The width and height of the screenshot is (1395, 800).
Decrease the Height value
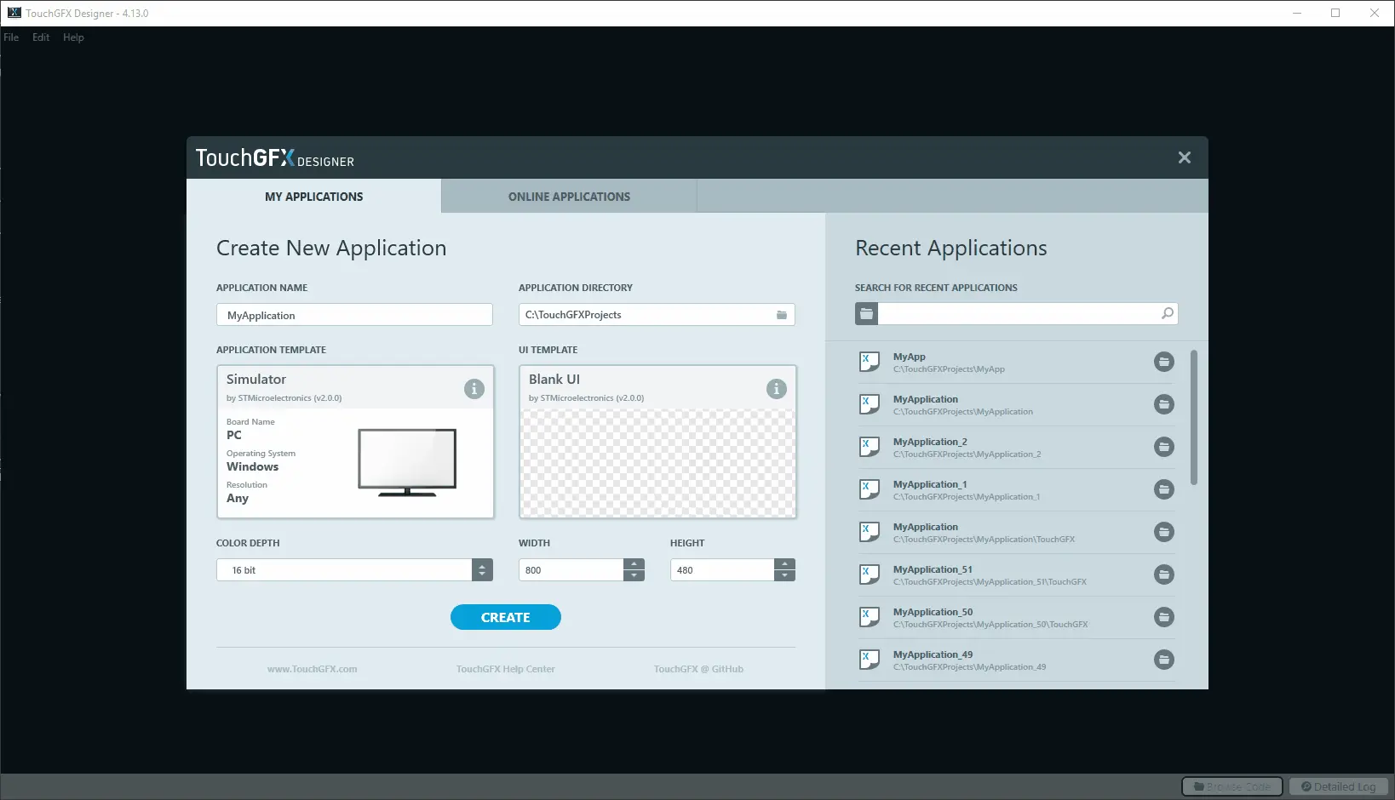click(x=784, y=576)
